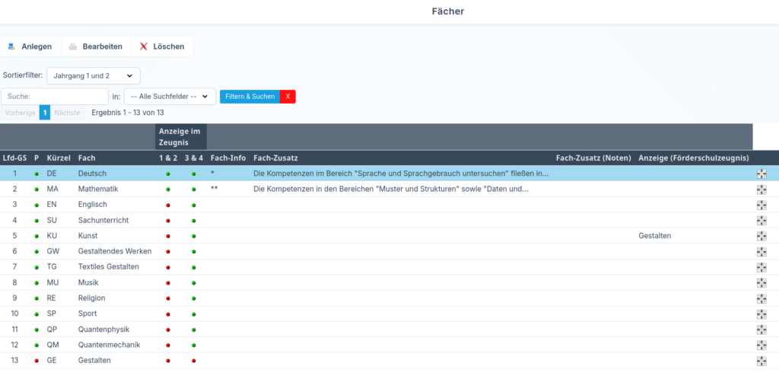Open the Sortierfilter Jahrgang dropdown
The height and width of the screenshot is (376, 779).
[x=94, y=75]
